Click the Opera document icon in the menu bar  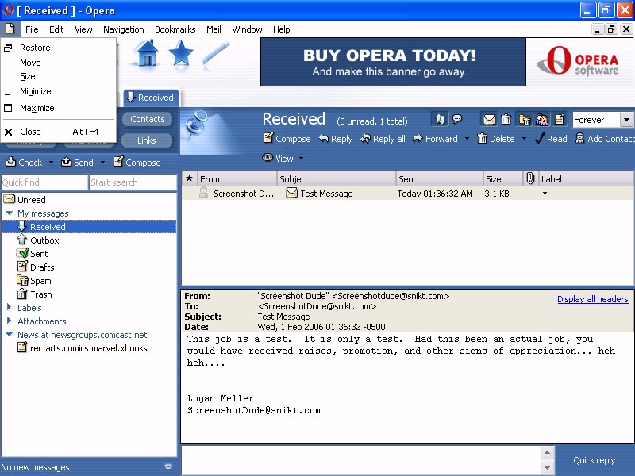tap(10, 29)
